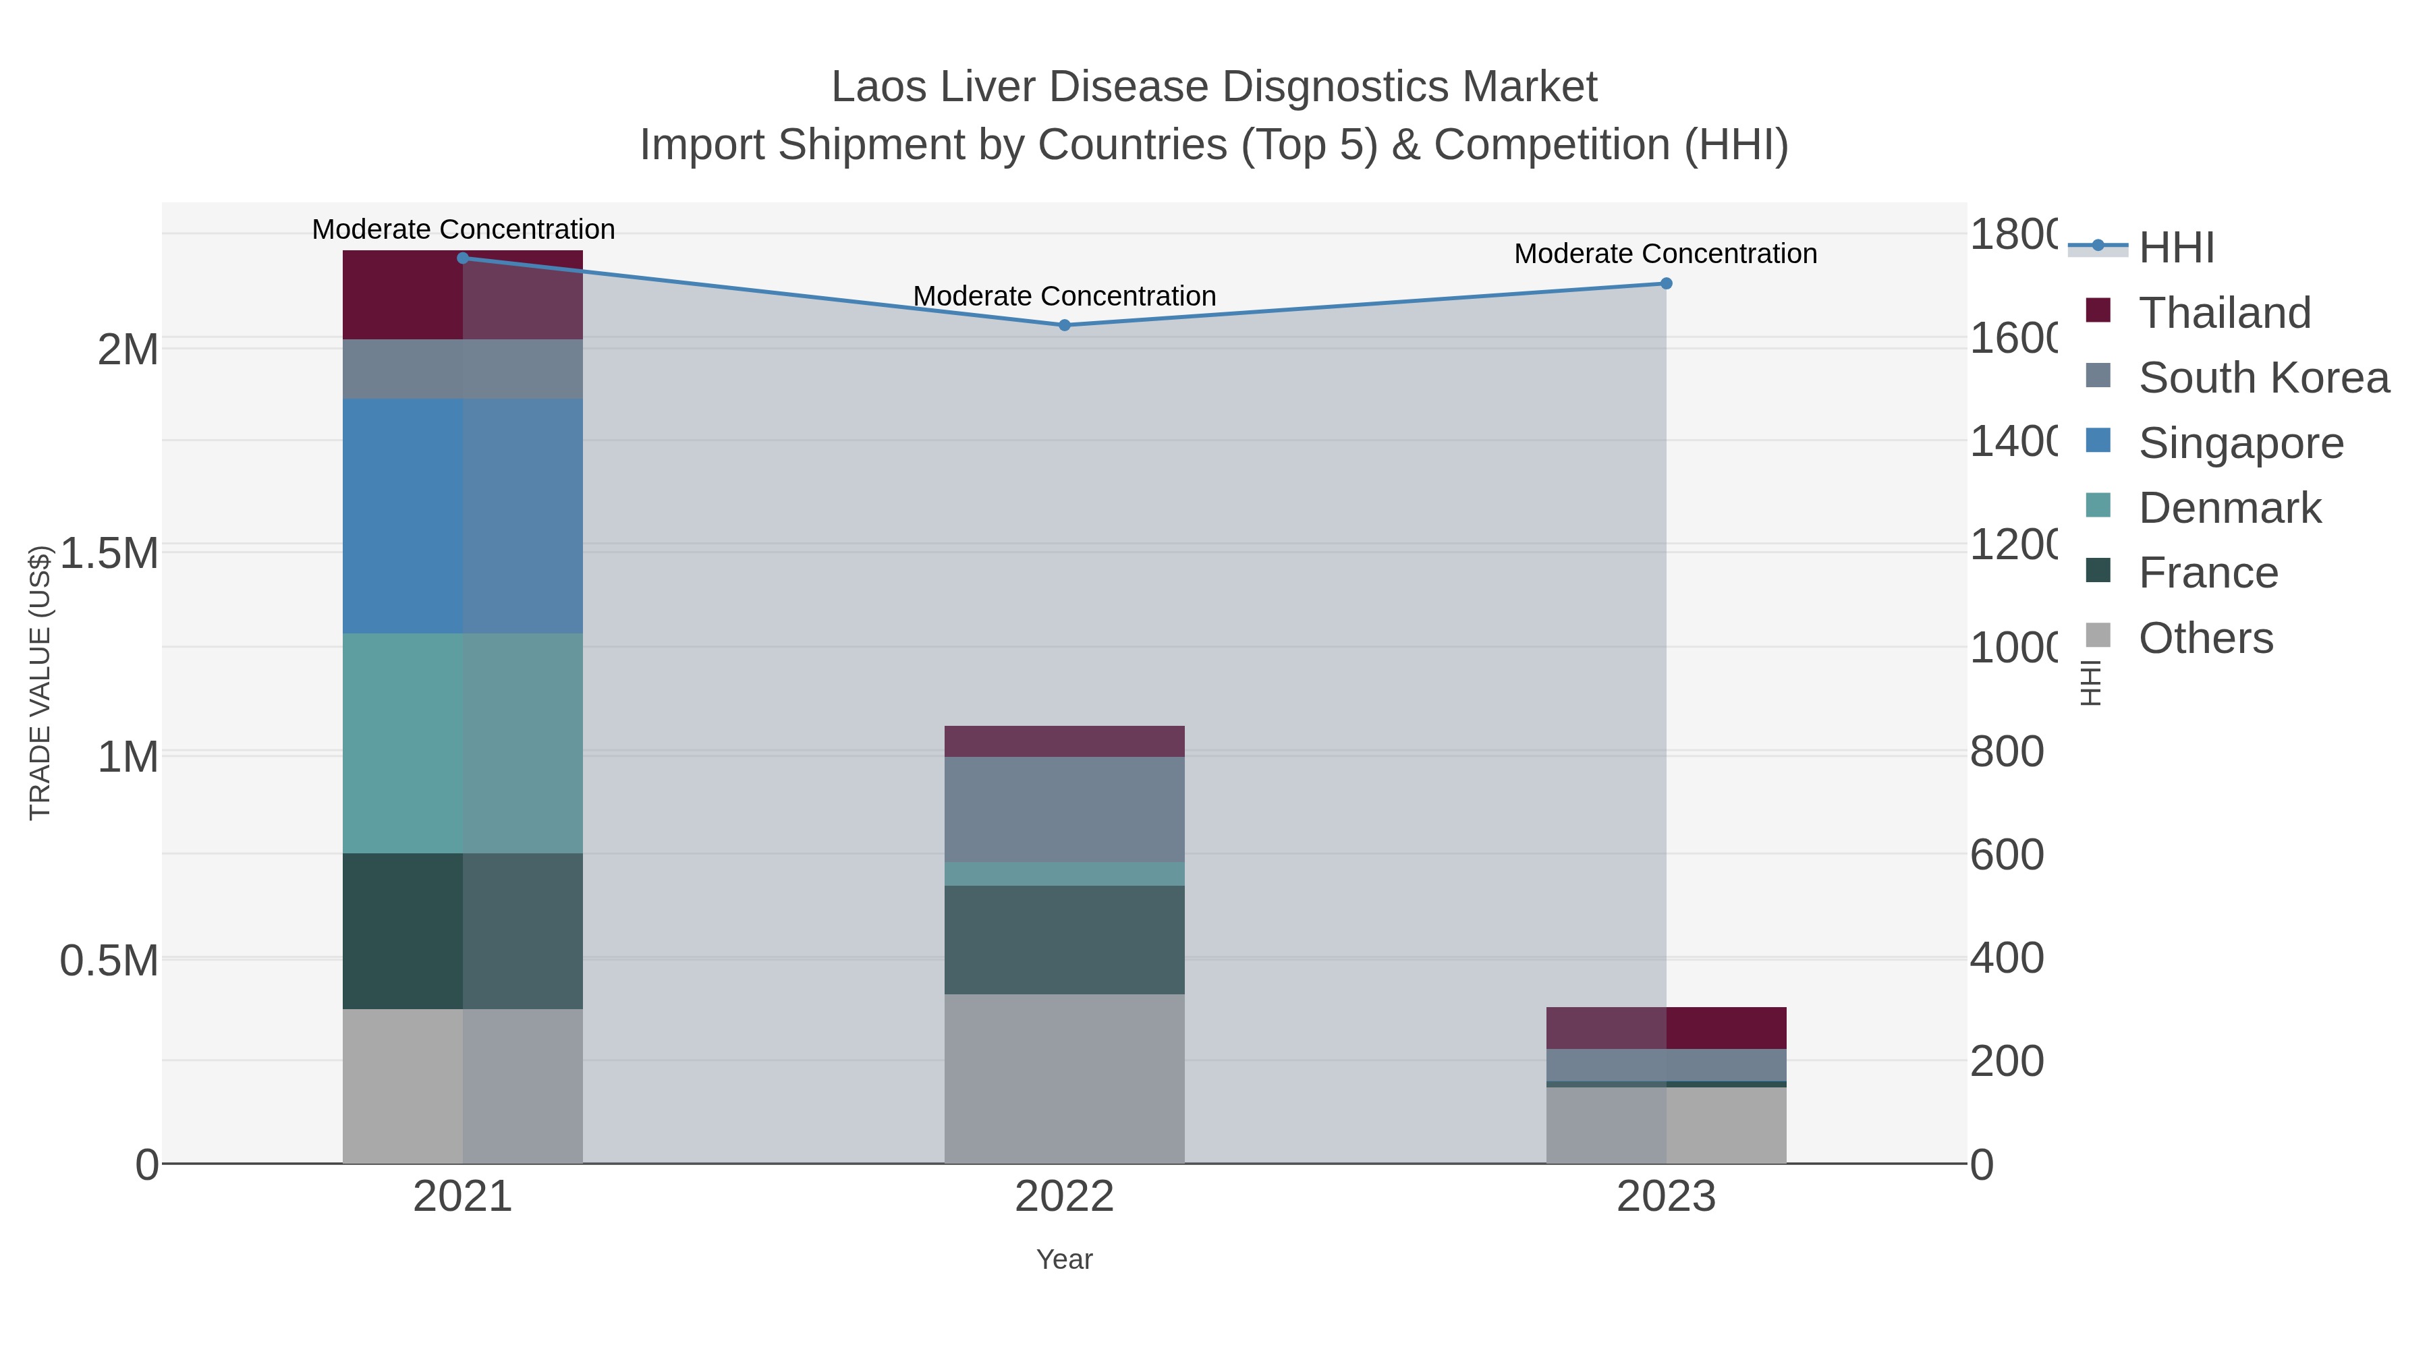Click the Thailand maroon legend swatch
The image size is (2429, 1366).
2098,310
